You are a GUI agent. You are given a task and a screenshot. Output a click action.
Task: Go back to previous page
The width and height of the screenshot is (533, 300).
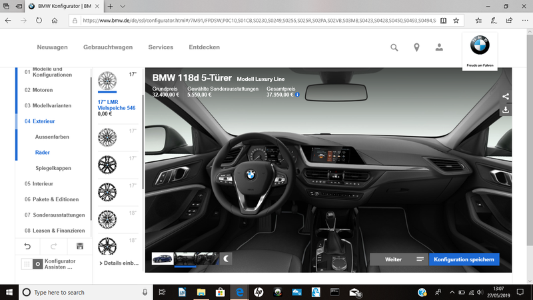8,21
